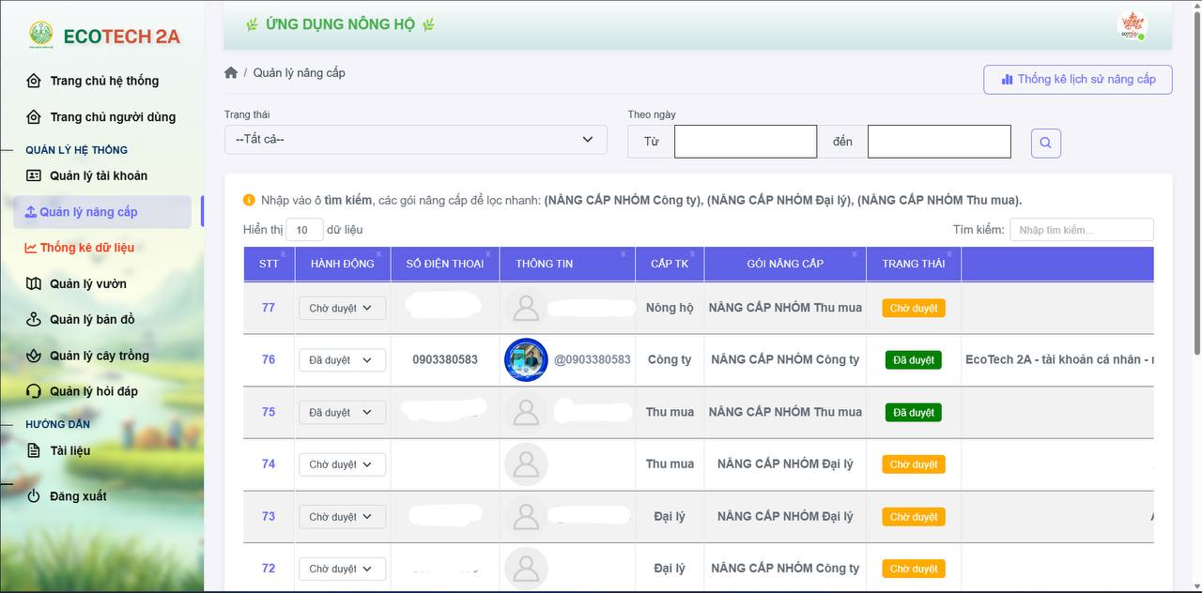Click profile picture in row 76
1202x593 pixels.
[526, 360]
